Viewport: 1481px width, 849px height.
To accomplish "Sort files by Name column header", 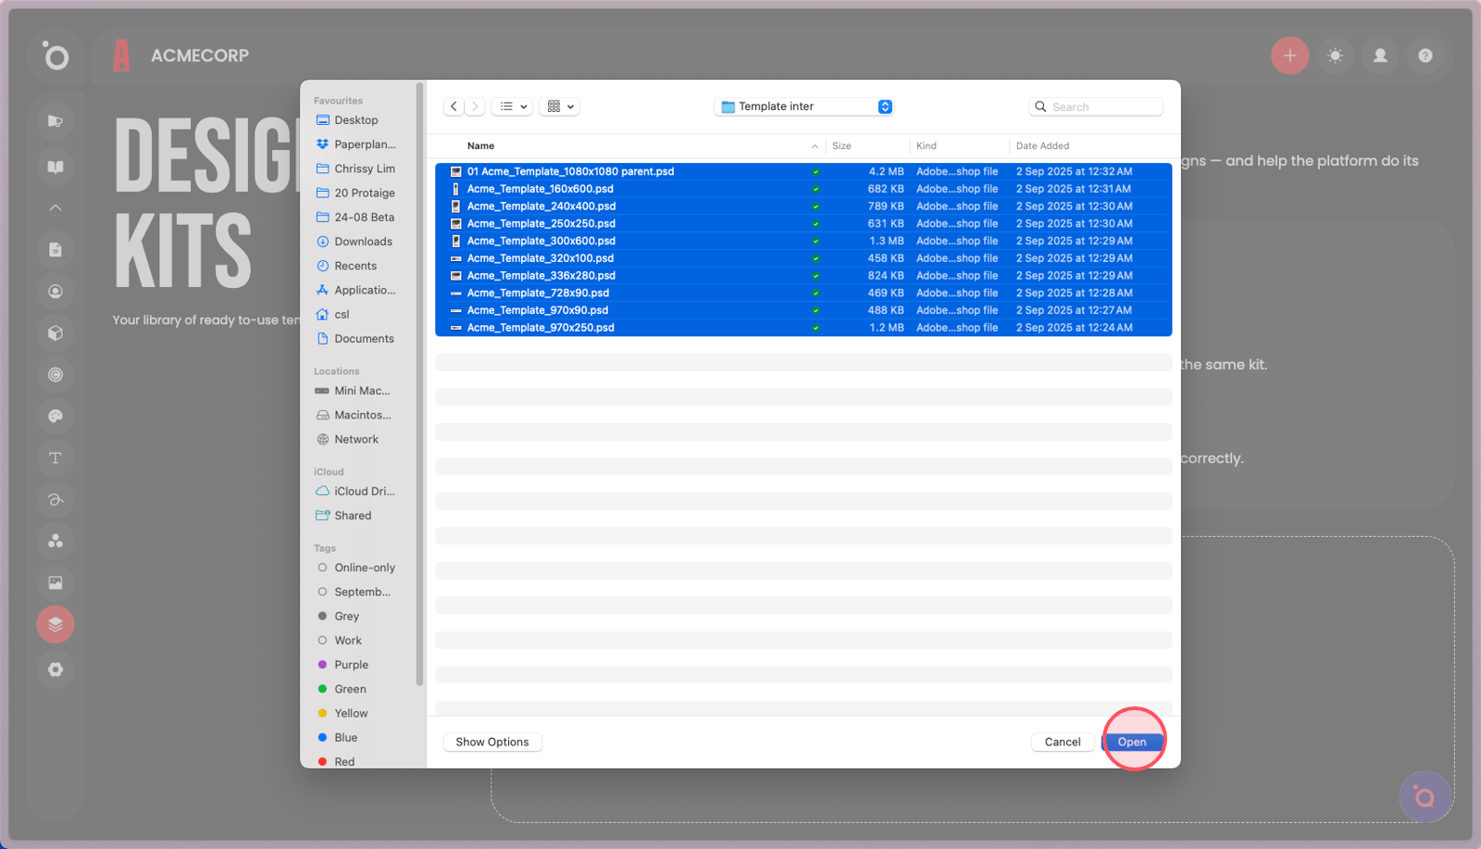I will 480,145.
